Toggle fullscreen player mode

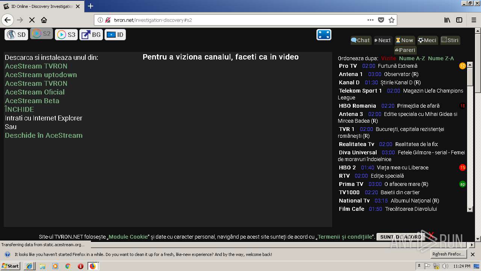tap(324, 35)
